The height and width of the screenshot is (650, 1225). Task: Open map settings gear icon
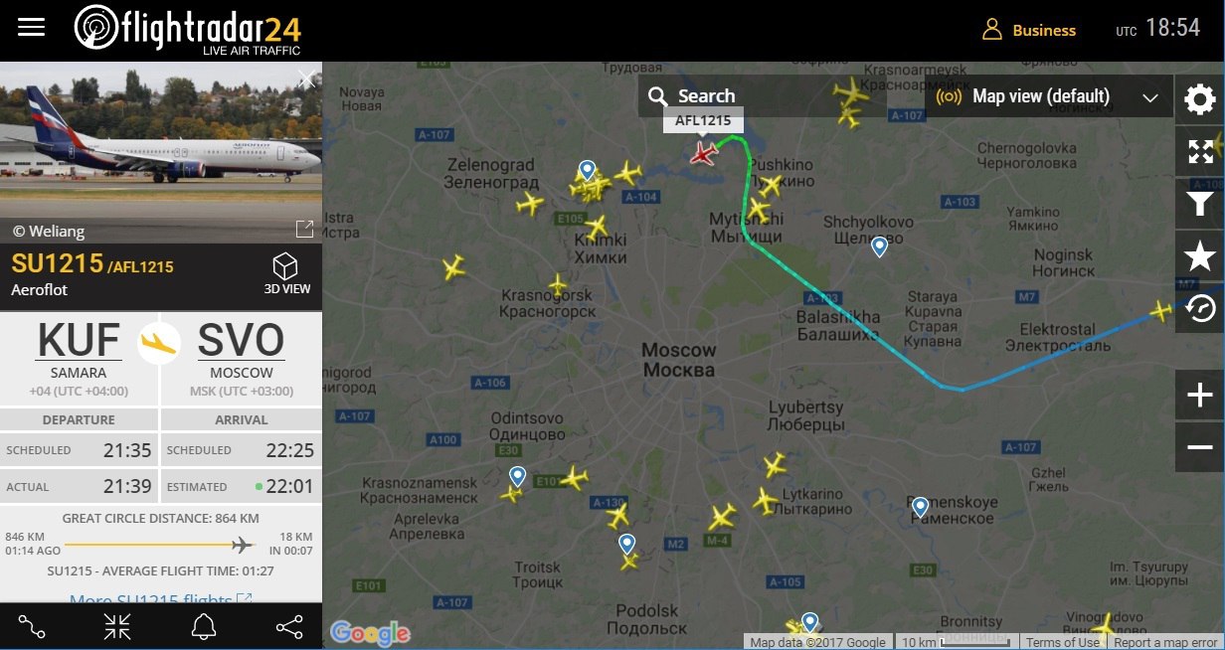tap(1200, 99)
